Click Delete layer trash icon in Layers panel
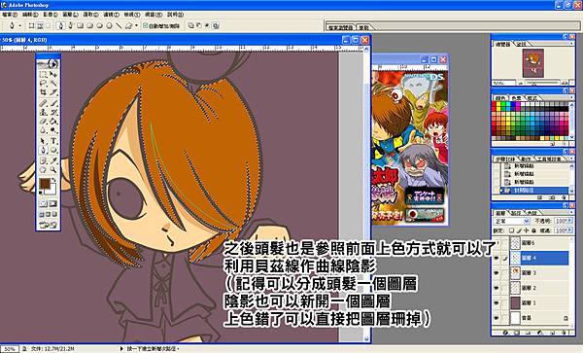 tap(565, 333)
